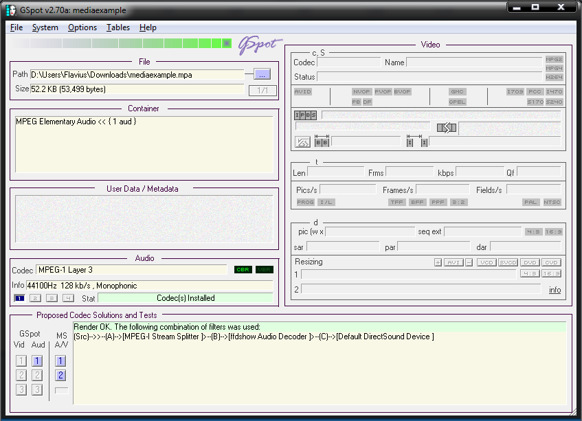Open the System menu
Image resolution: width=582 pixels, height=421 pixels.
coord(45,27)
